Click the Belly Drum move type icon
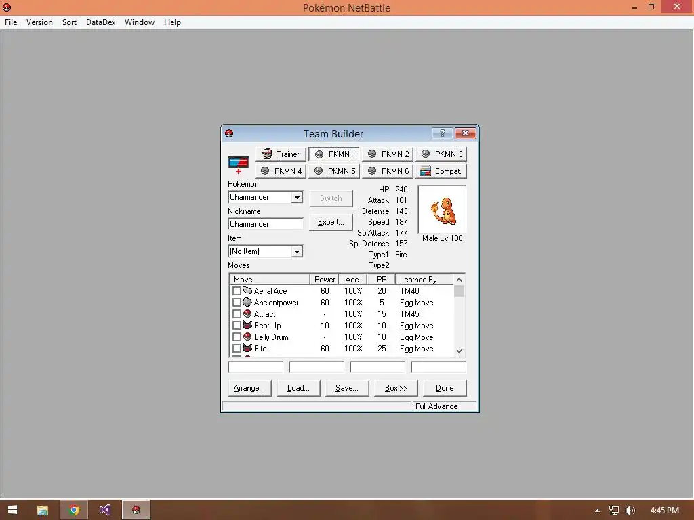Viewport: 694px width, 520px height. (x=247, y=337)
